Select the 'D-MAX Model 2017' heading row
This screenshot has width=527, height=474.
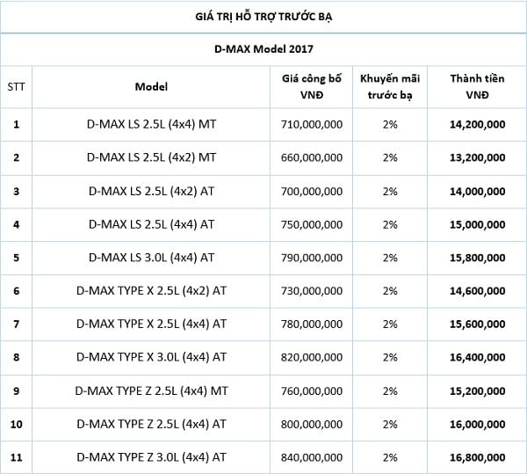pyautogui.click(x=264, y=47)
